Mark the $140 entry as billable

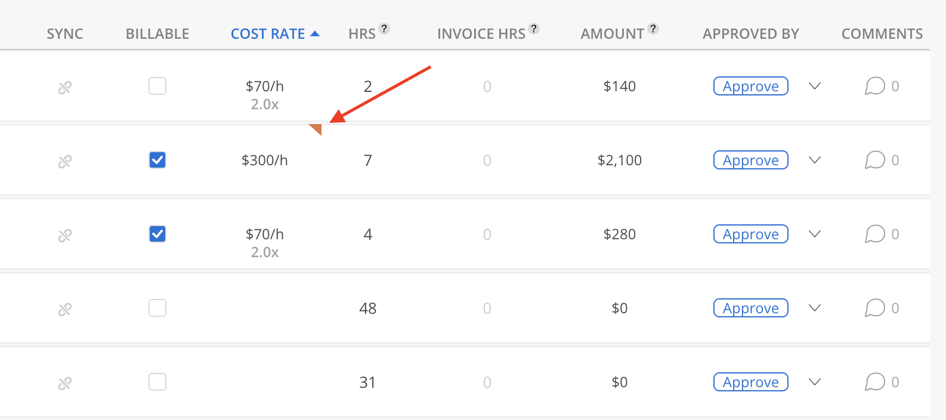click(157, 87)
